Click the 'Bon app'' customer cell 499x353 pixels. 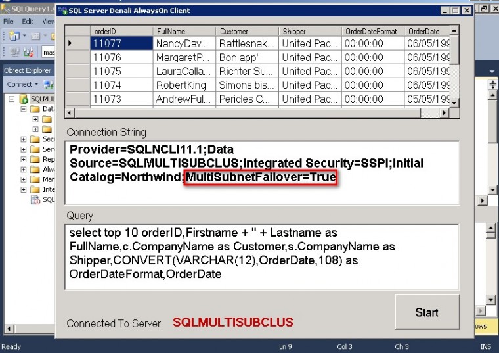pyautogui.click(x=247, y=57)
